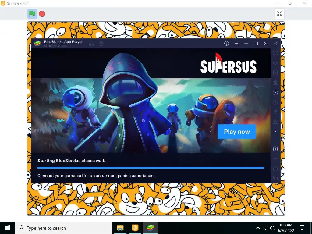Open File Explorer from the taskbar
The image size is (312, 234).
(x=120, y=228)
